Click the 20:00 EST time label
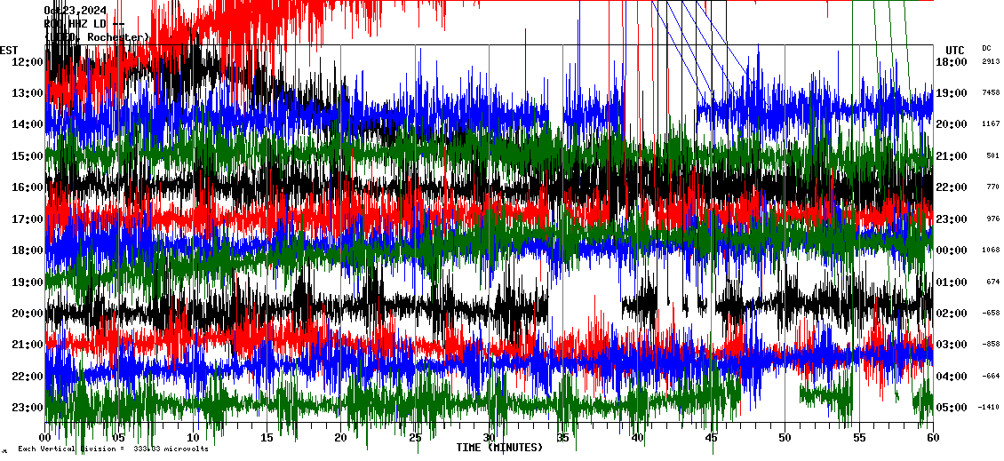Viewport: 1004px width, 461px height. click(28, 314)
